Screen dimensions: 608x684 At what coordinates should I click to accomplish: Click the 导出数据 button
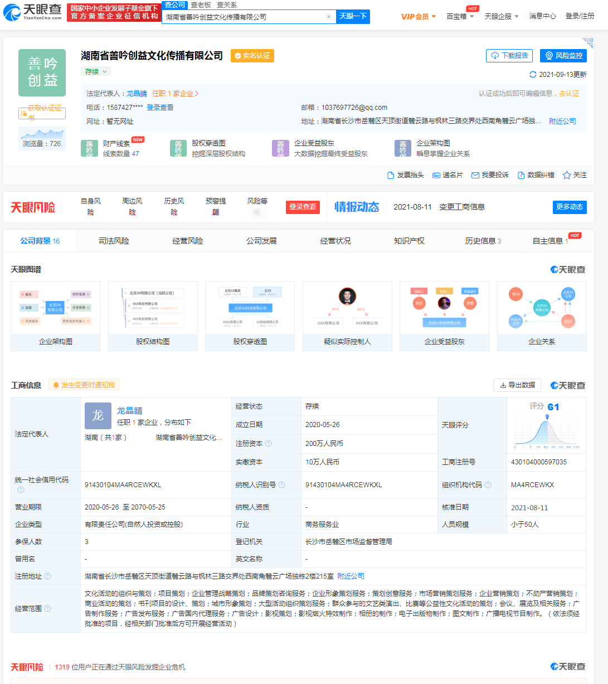[518, 385]
